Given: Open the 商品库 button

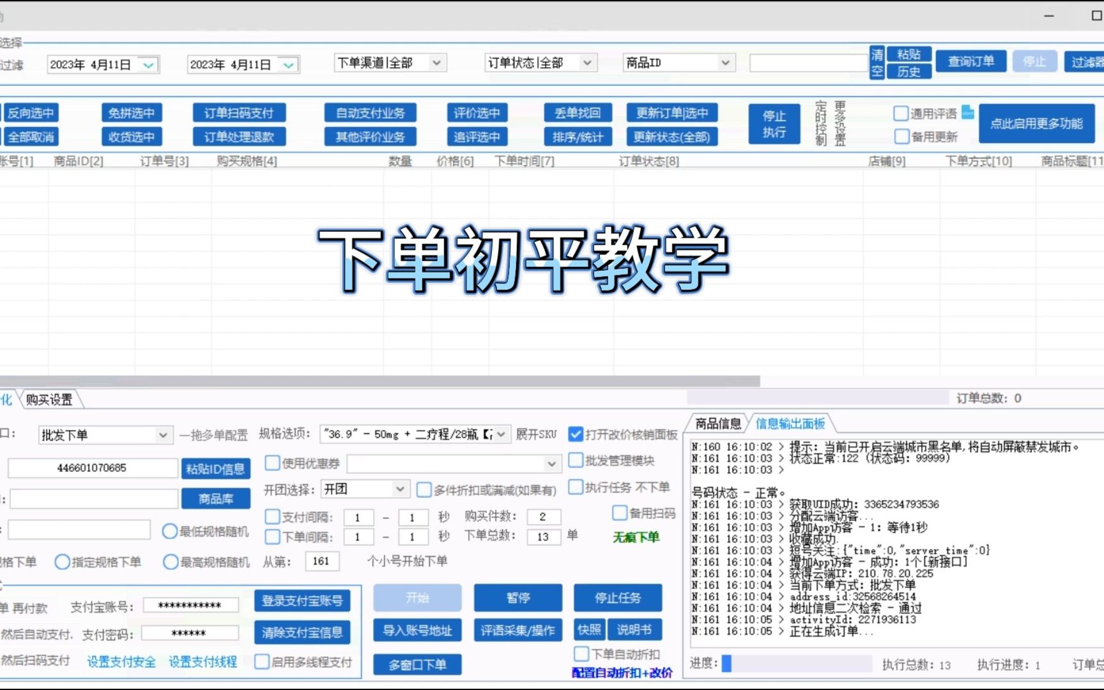Looking at the screenshot, I should 215,498.
